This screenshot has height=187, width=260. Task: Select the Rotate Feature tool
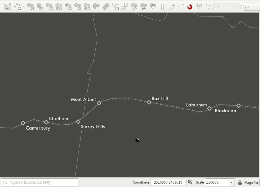click(30, 7)
